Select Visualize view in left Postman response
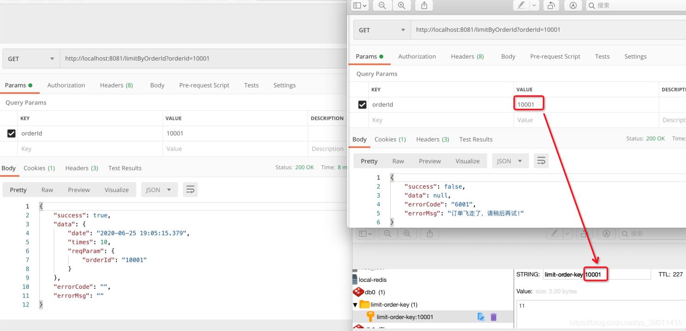686x331 pixels. click(x=117, y=190)
